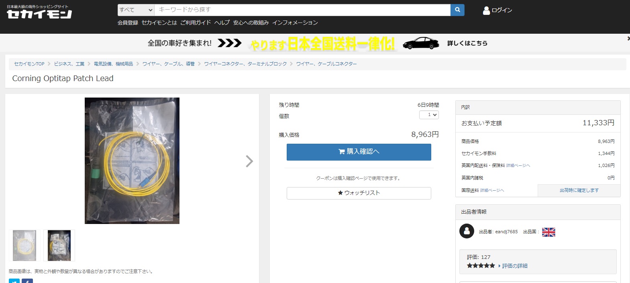Screen dimensions: 630x283
Task: Click the 評価: 127 text
Action: (x=479, y=257)
